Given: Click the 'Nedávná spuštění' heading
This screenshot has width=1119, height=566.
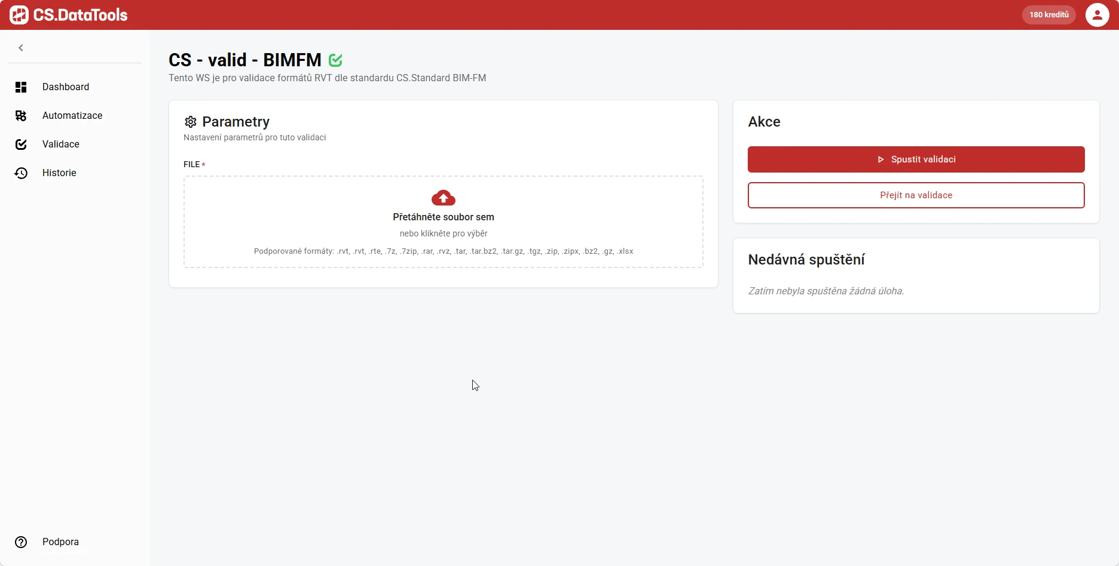Looking at the screenshot, I should [x=806, y=260].
